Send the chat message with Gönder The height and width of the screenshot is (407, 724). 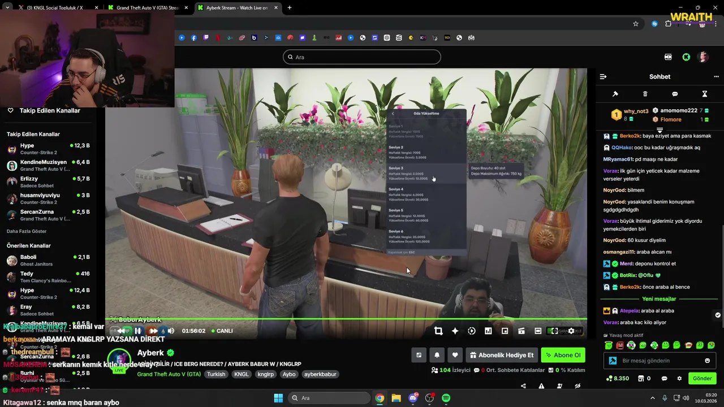(702, 378)
